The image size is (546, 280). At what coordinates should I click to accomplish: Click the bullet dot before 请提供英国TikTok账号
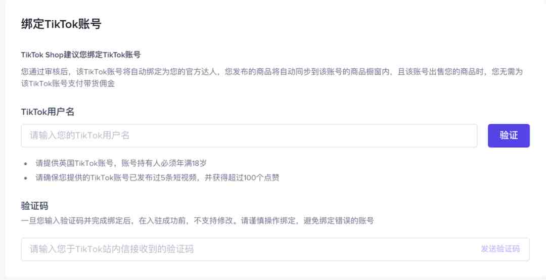tap(25, 163)
